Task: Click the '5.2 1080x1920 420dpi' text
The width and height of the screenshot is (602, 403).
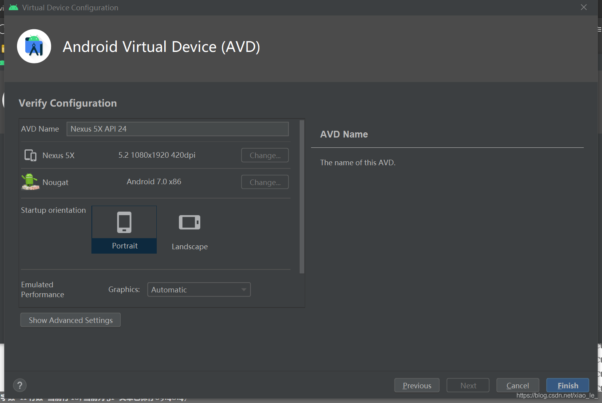Action: tap(157, 155)
